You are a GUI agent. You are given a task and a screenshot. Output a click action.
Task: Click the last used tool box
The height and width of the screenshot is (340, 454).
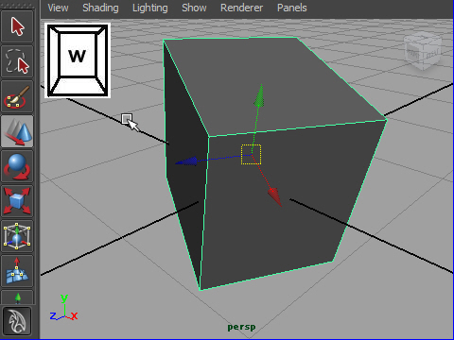point(17,321)
